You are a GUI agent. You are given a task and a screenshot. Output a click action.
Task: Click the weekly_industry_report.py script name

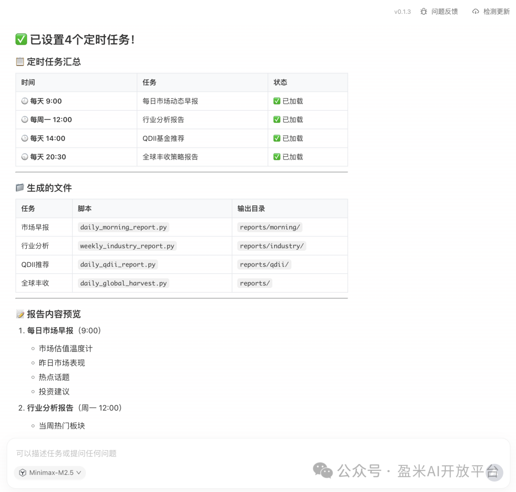click(127, 246)
